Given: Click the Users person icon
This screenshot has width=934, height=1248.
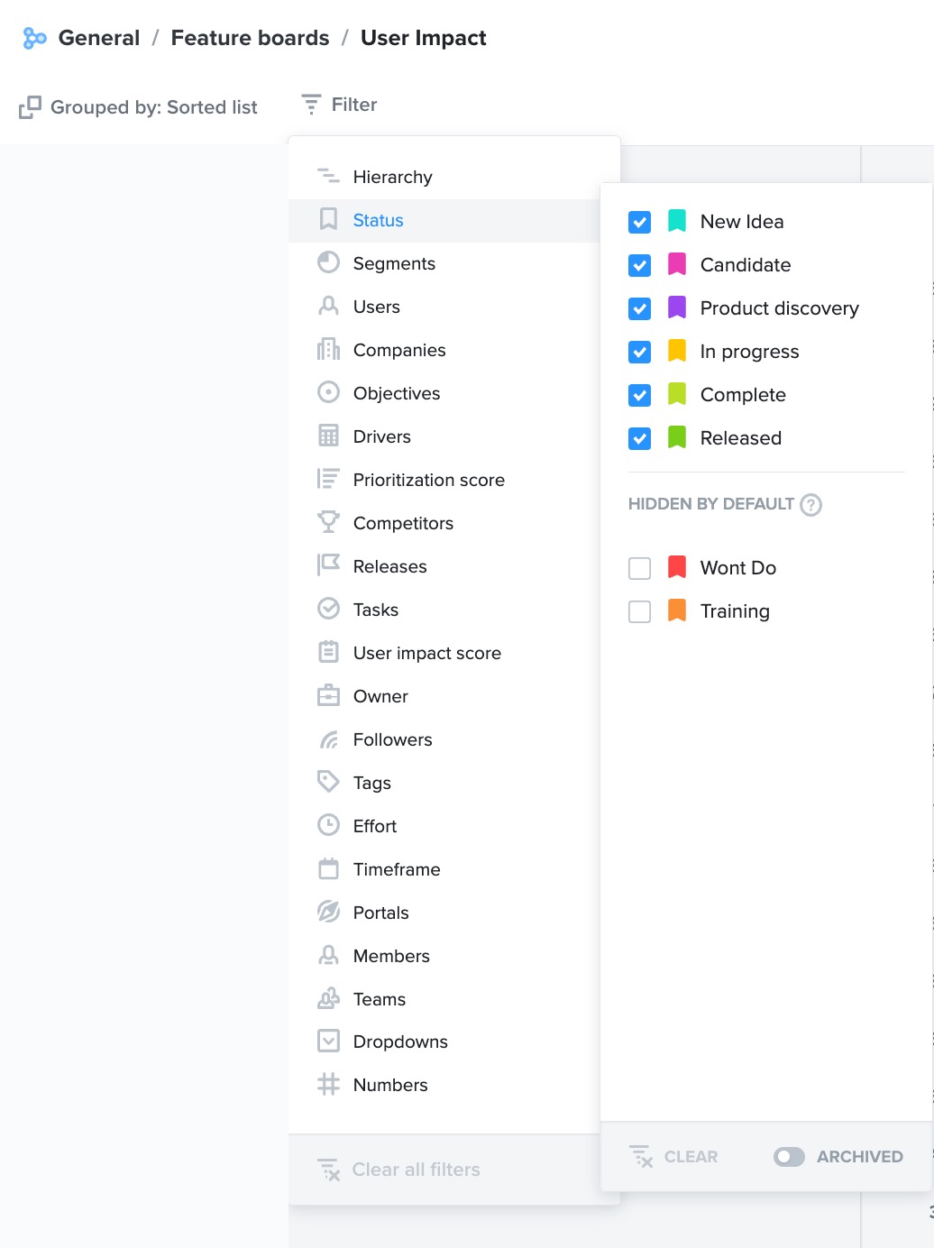Looking at the screenshot, I should click(x=328, y=306).
